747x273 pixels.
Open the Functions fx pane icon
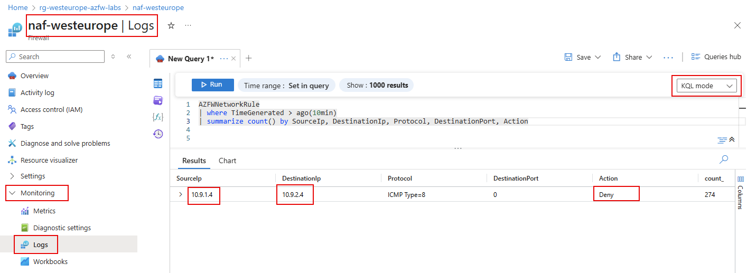pyautogui.click(x=158, y=117)
